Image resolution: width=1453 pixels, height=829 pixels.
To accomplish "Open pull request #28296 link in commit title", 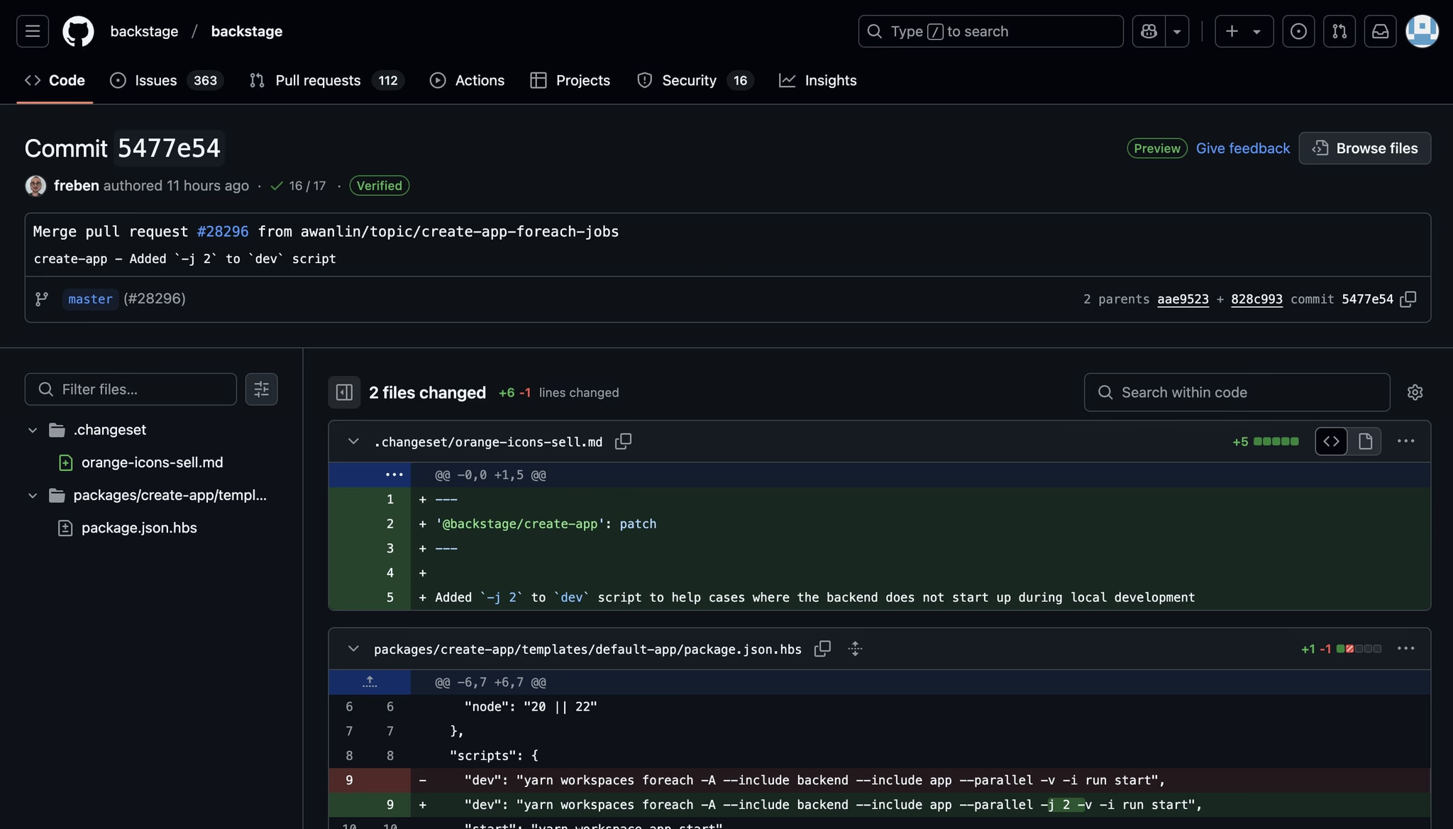I will pyautogui.click(x=223, y=232).
